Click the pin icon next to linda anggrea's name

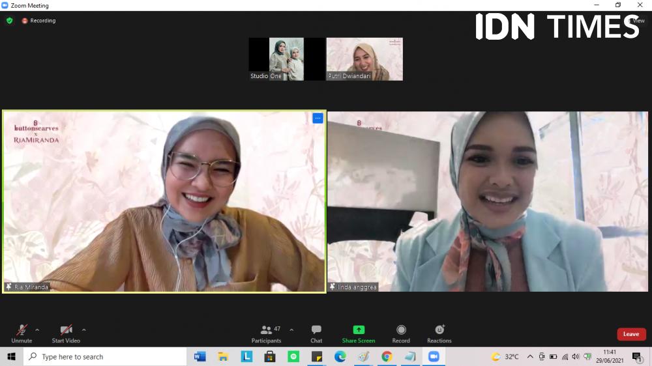(x=333, y=287)
